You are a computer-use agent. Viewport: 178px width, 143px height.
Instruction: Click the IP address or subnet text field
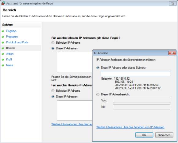pos(135,73)
